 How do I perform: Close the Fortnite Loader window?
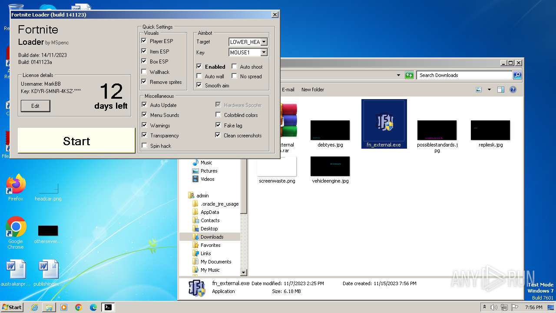coord(275,15)
